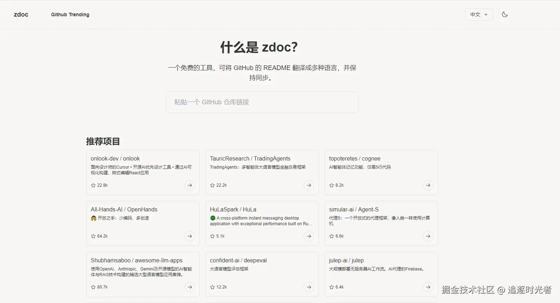Click the awesome-llm-apps description text
Screen dimensions: 560x303
141,272
